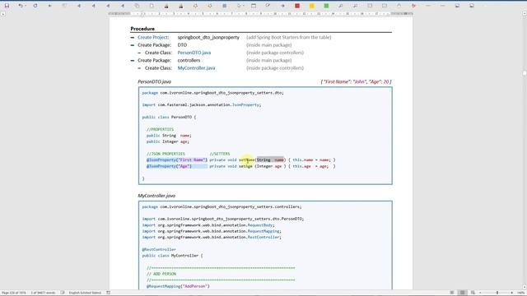
Task: Click the public Integer age line
Action: (168, 141)
